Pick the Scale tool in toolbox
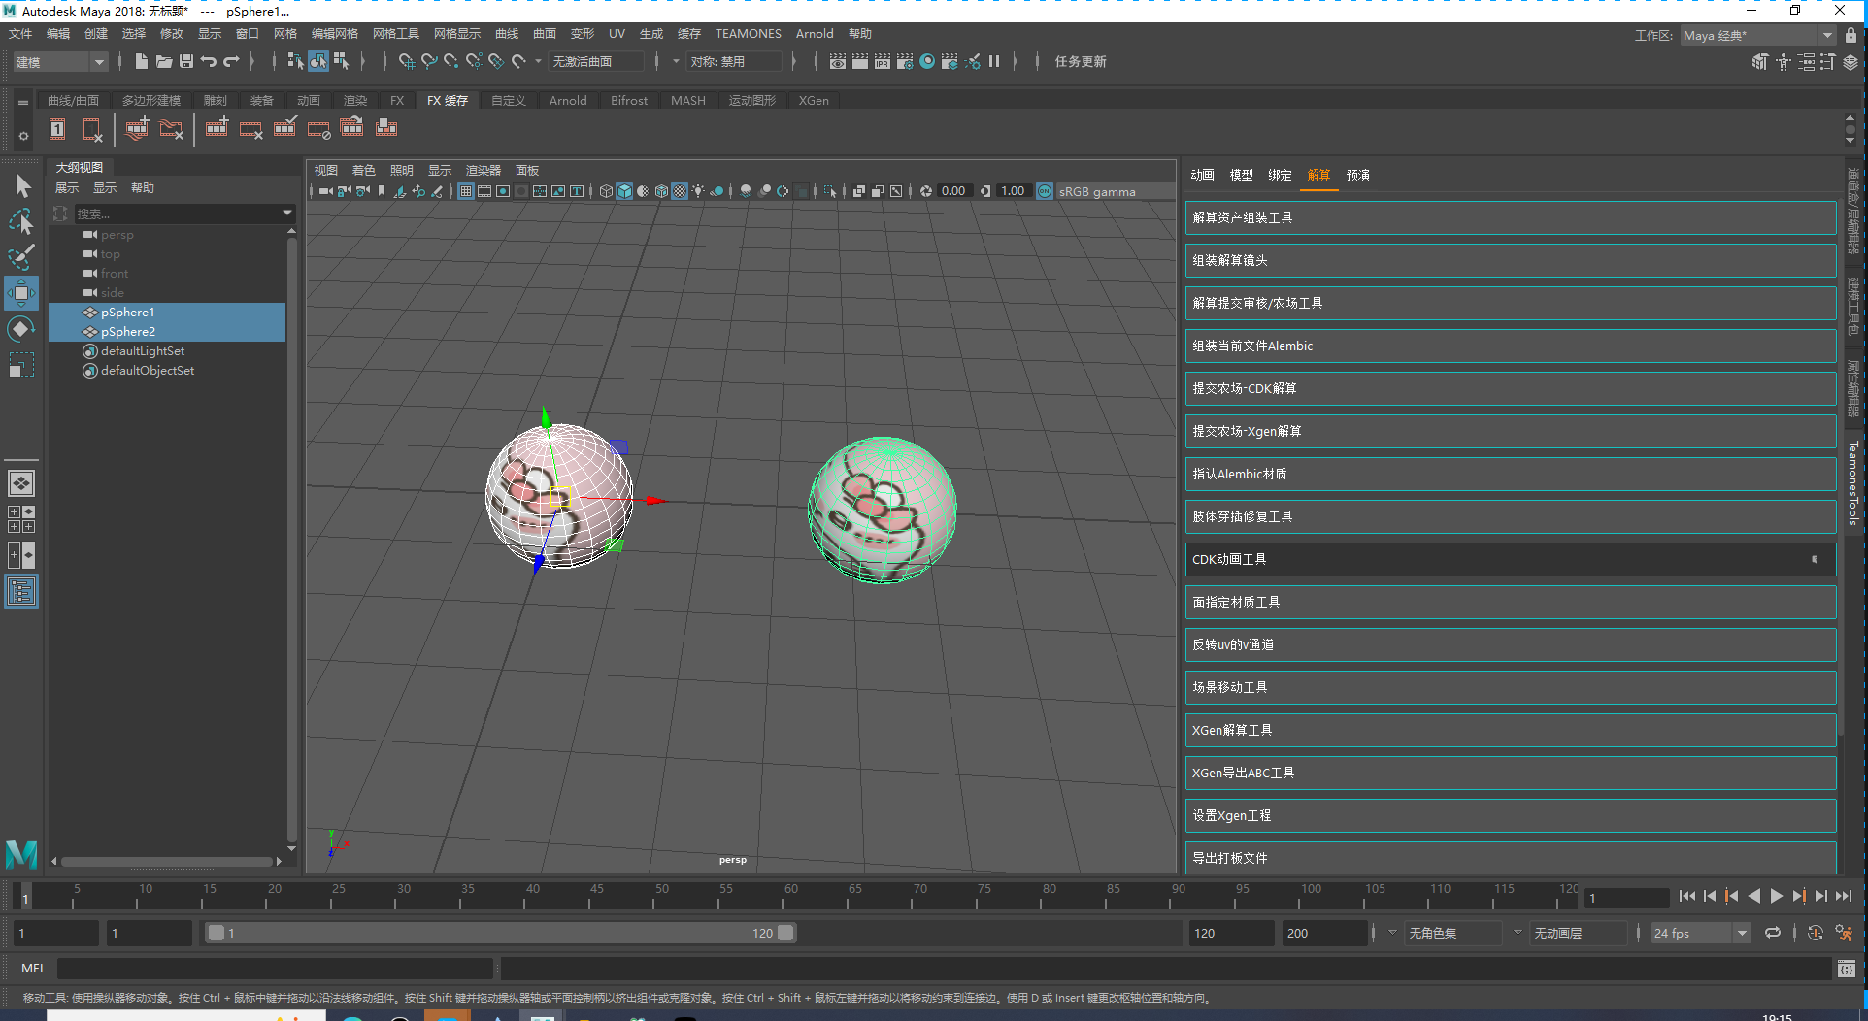 tap(20, 366)
